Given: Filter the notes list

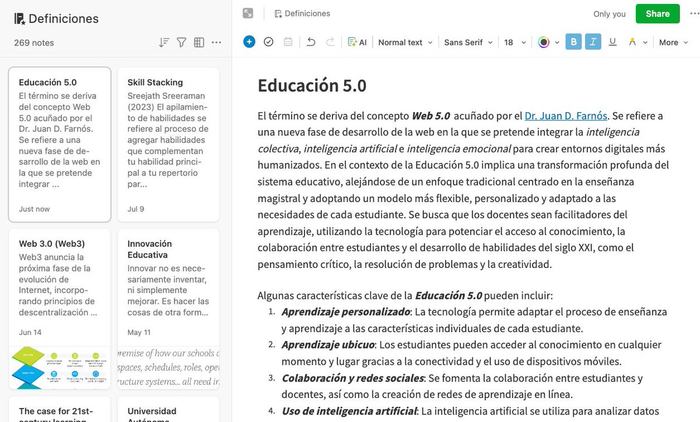Looking at the screenshot, I should tap(181, 43).
